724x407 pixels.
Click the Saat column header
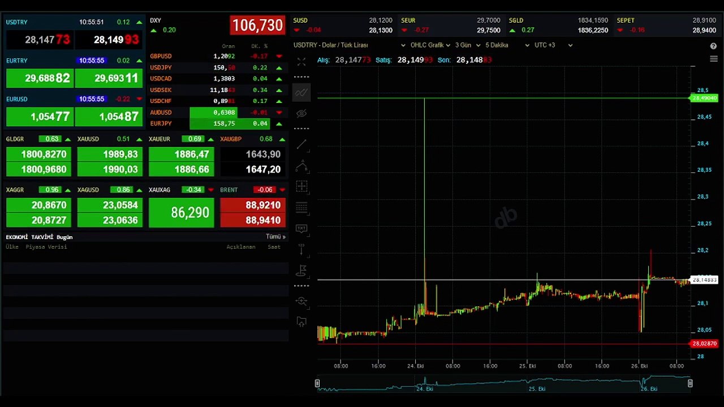tap(274, 247)
